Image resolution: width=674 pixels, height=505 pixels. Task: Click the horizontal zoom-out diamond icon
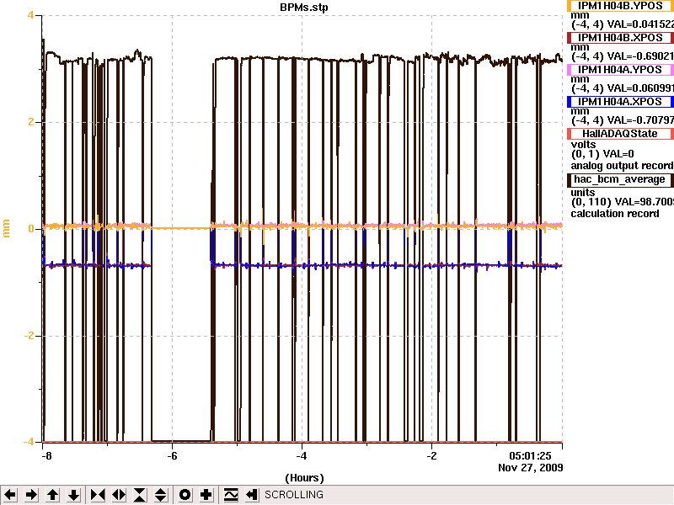pyautogui.click(x=119, y=495)
